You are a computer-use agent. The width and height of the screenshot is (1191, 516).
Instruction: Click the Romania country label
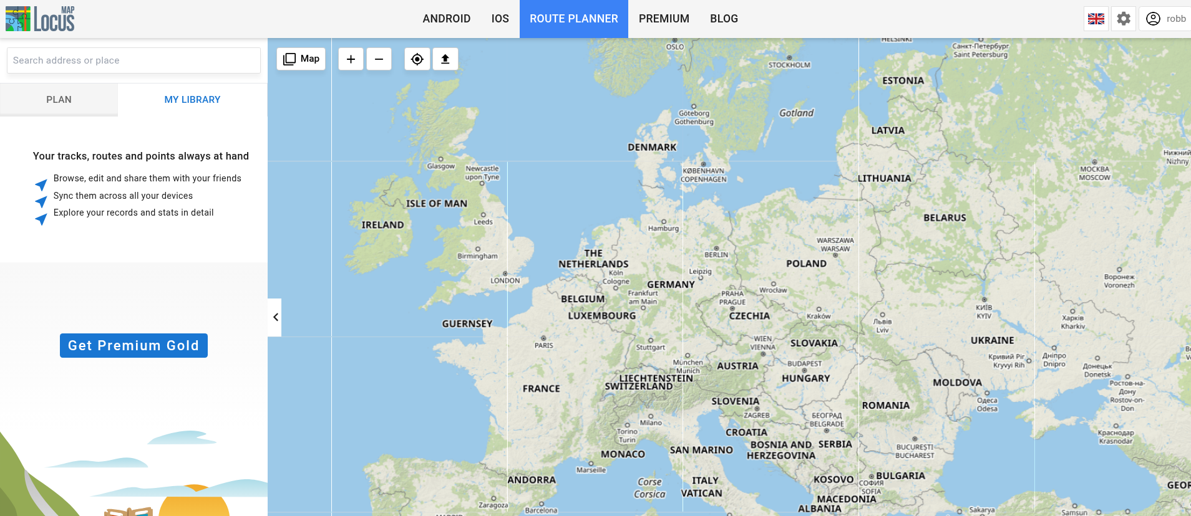886,405
